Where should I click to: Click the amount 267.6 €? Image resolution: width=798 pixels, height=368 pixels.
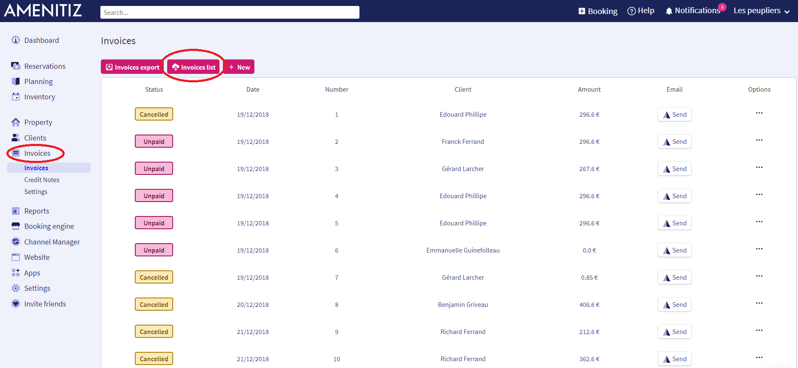(589, 169)
